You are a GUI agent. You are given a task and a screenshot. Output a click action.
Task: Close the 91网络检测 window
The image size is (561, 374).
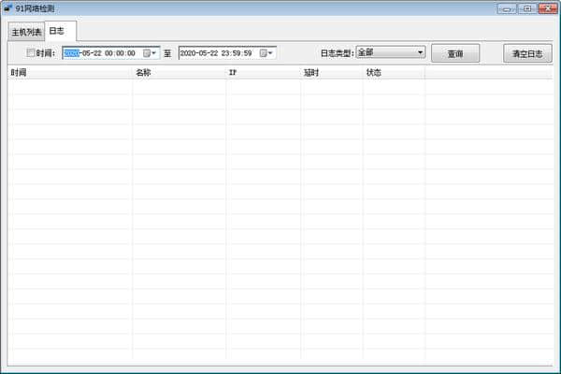coord(548,8)
